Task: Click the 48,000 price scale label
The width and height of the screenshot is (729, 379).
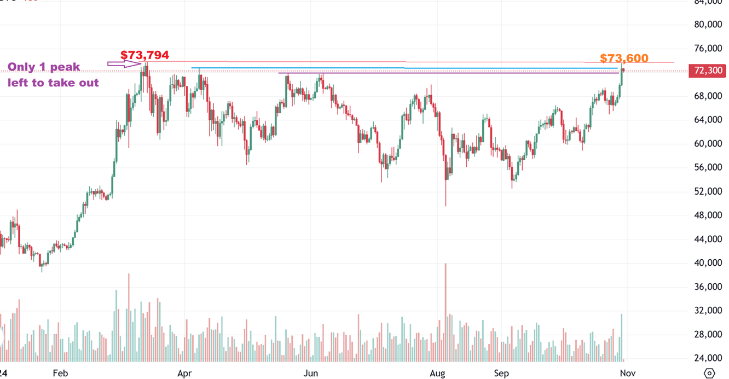Action: (707, 215)
